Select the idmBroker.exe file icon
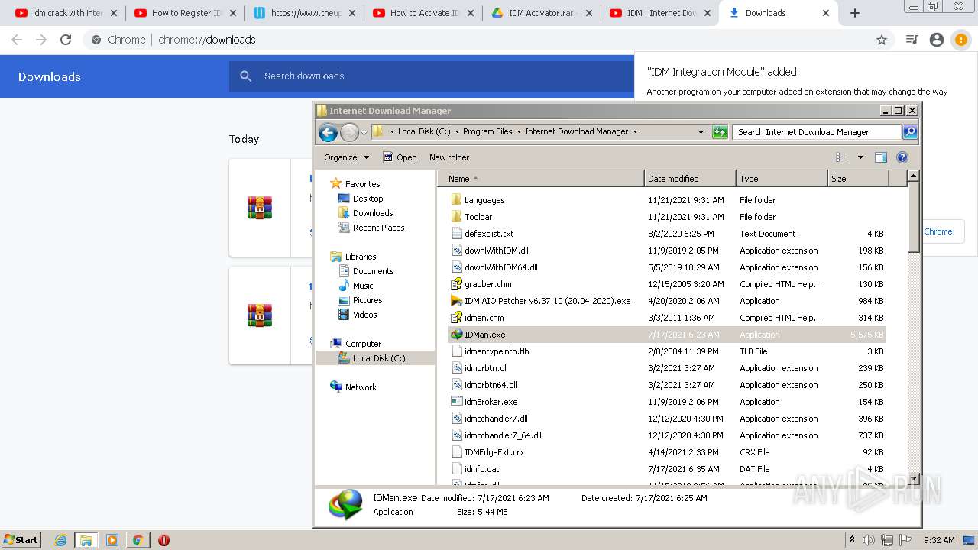This screenshot has width=978, height=550. [457, 402]
